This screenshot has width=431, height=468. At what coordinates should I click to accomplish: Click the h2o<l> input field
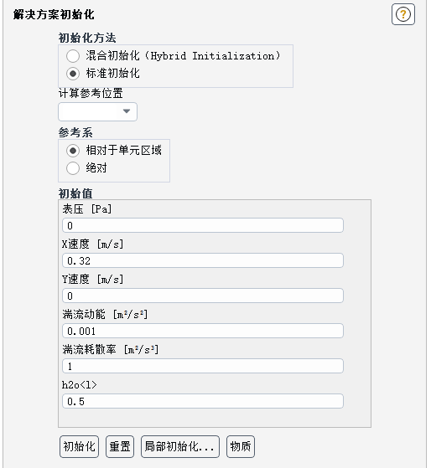point(203,401)
